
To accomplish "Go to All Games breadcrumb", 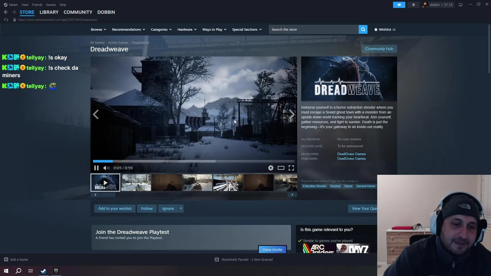I will [97, 43].
